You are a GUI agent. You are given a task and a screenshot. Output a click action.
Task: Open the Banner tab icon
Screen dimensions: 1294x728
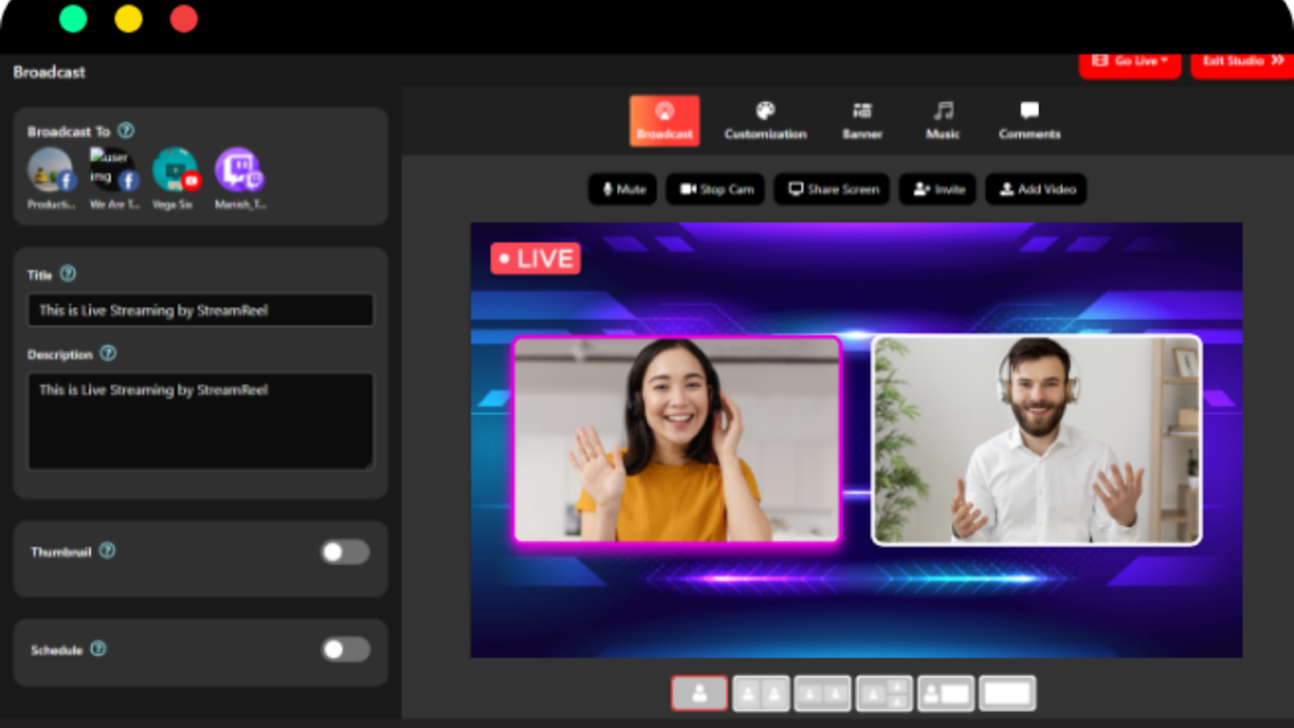862,121
